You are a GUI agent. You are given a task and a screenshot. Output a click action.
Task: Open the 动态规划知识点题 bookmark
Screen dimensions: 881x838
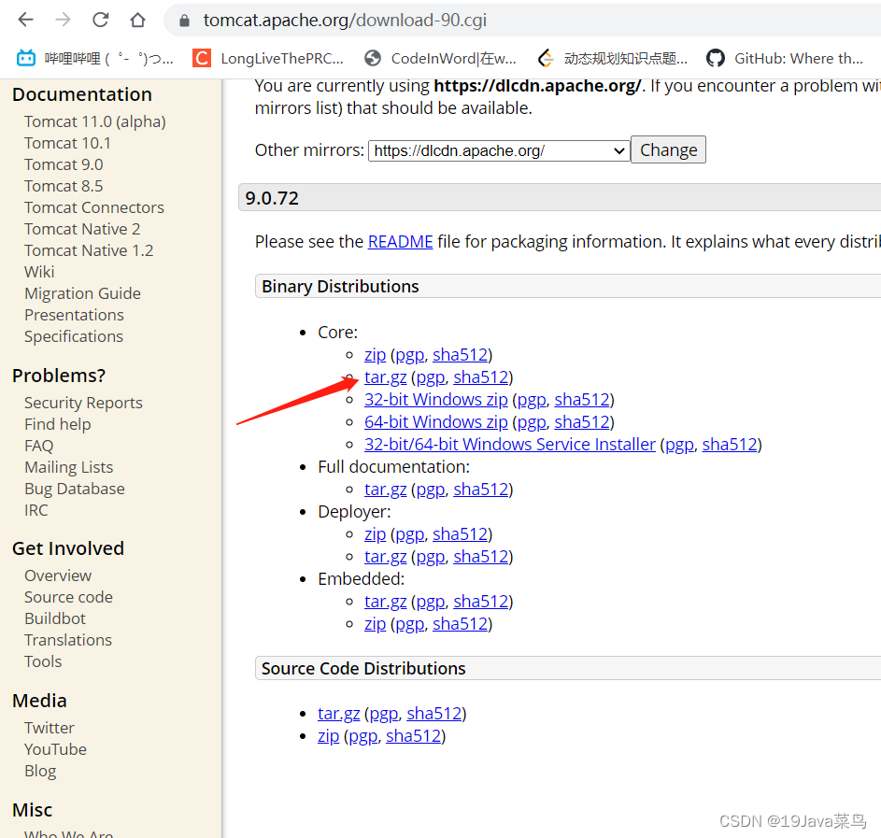[613, 58]
